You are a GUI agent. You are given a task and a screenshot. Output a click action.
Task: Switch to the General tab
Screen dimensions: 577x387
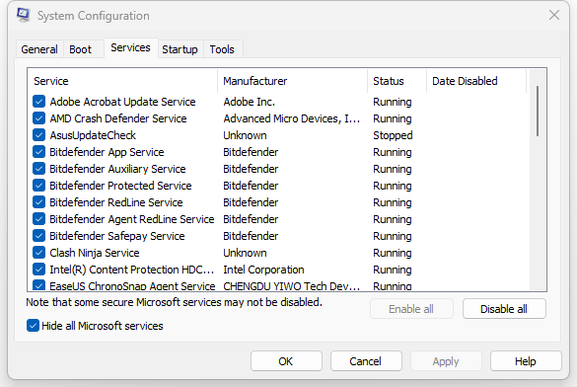click(x=39, y=49)
